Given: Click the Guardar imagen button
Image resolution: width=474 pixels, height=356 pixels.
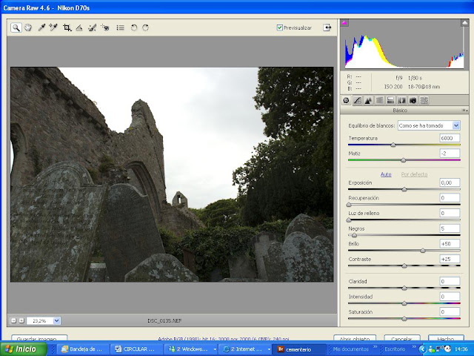Looking at the screenshot, I should [39, 338].
